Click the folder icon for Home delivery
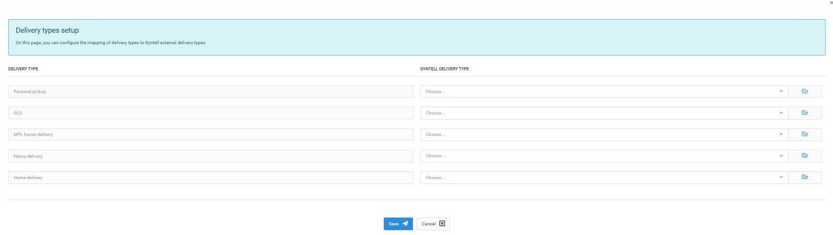The height and width of the screenshot is (235, 833). click(x=805, y=177)
